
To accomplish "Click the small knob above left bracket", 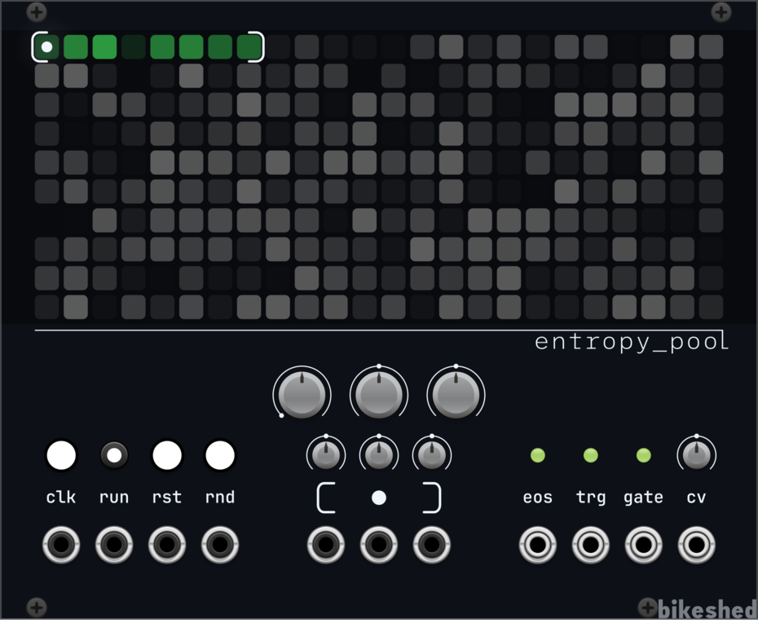I will click(x=326, y=454).
